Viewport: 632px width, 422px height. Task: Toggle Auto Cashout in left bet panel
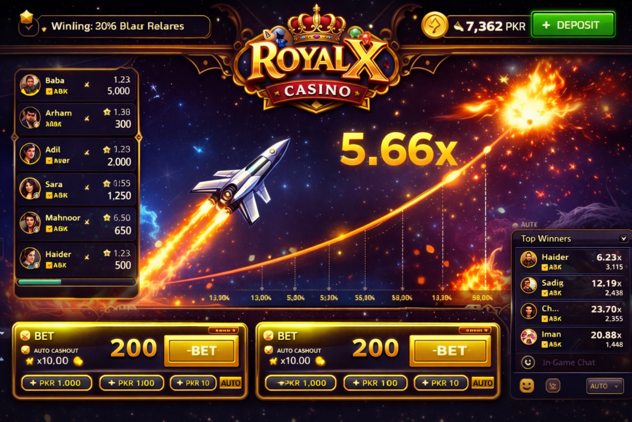tap(25, 350)
